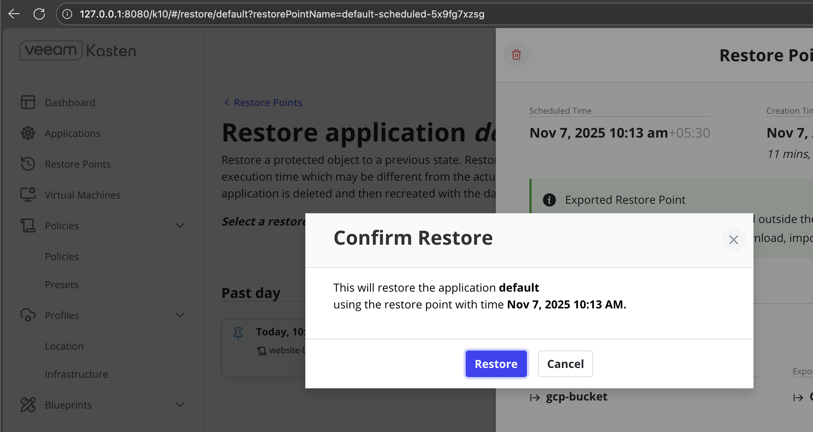Click the Policies scroll icon
The image size is (813, 432).
28,225
